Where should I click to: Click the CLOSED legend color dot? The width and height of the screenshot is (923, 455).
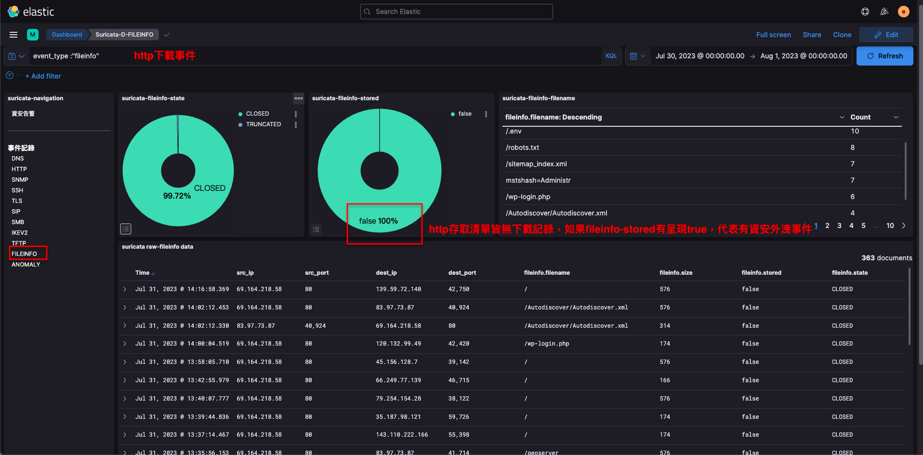pos(240,114)
